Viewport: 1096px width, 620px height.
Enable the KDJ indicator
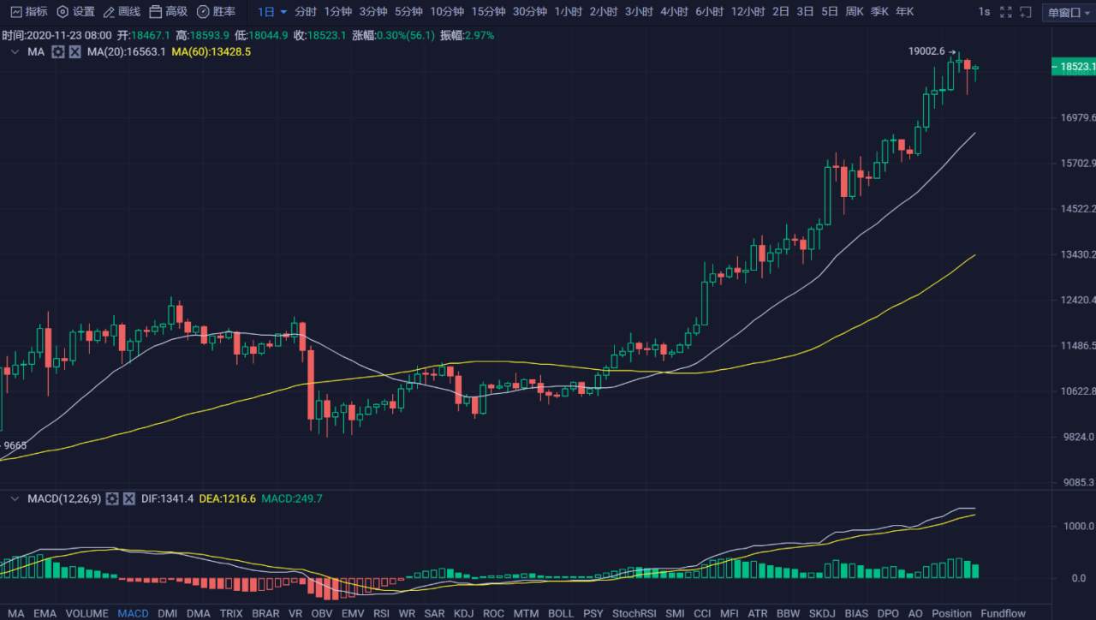(x=463, y=613)
